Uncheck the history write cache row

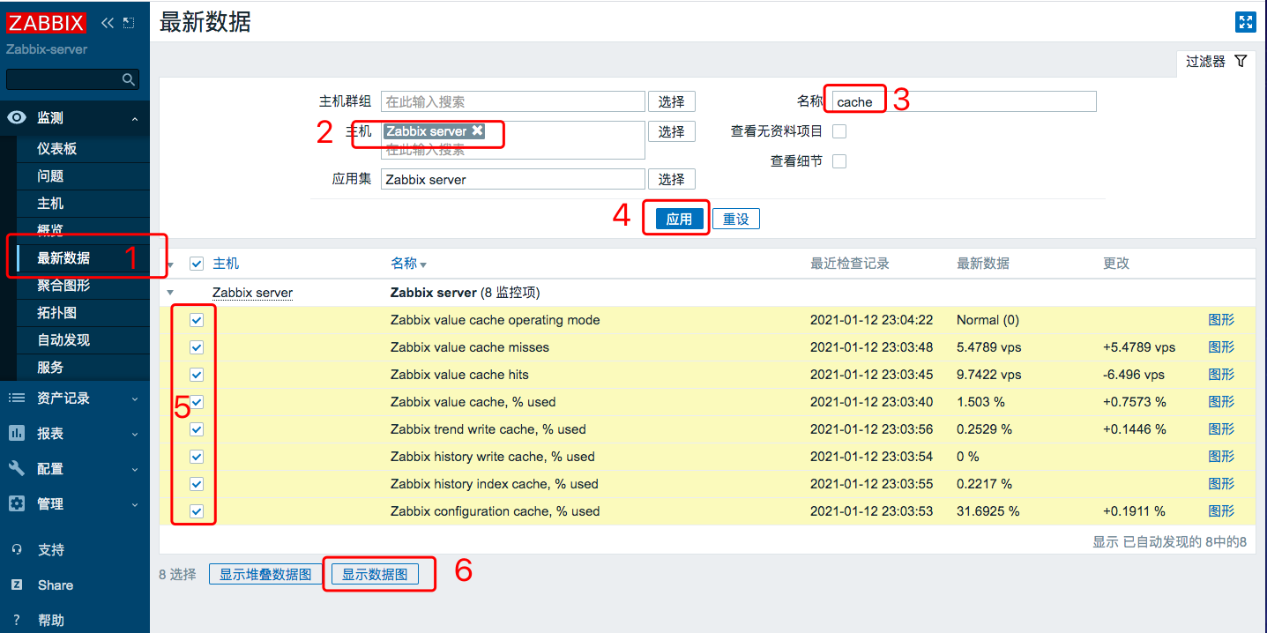coord(197,457)
